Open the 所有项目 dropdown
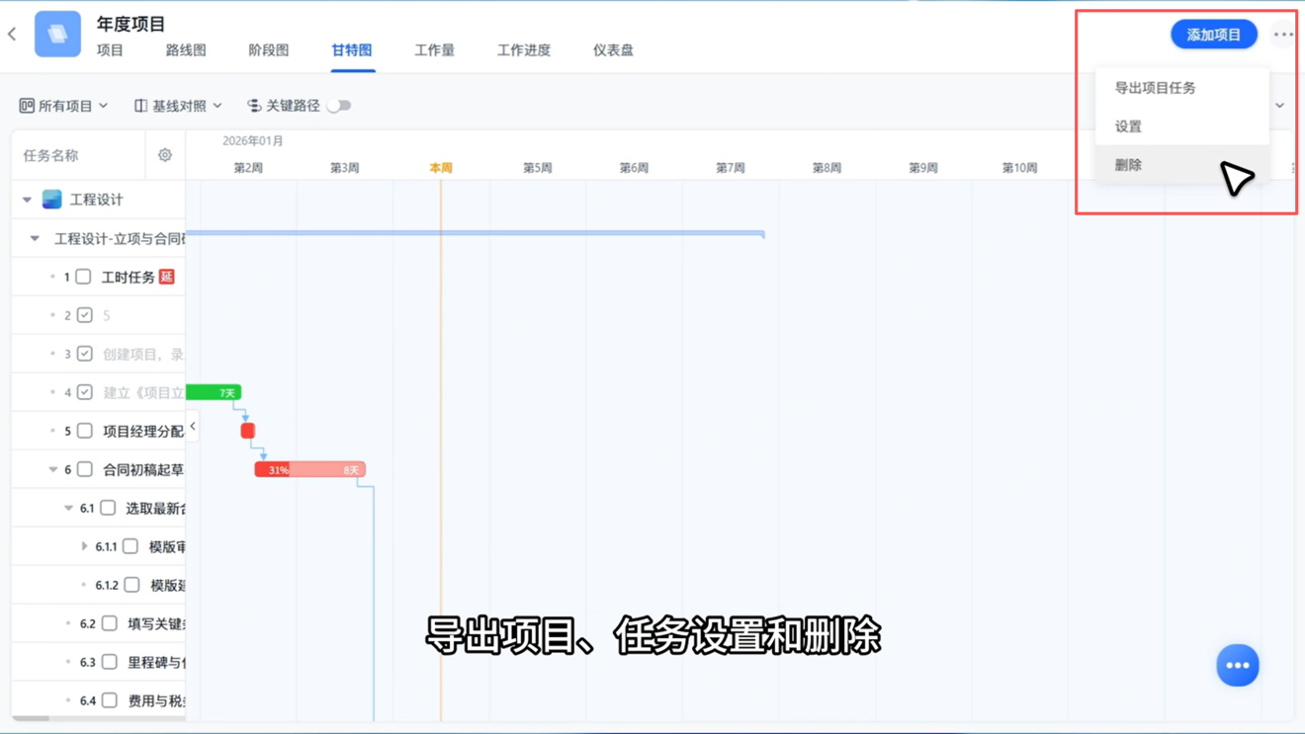 [x=64, y=106]
